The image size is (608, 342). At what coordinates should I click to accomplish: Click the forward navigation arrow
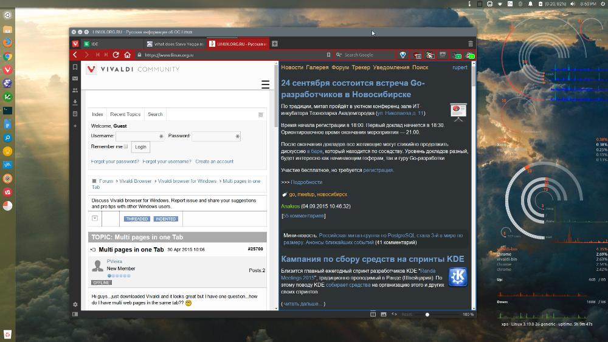[86, 55]
